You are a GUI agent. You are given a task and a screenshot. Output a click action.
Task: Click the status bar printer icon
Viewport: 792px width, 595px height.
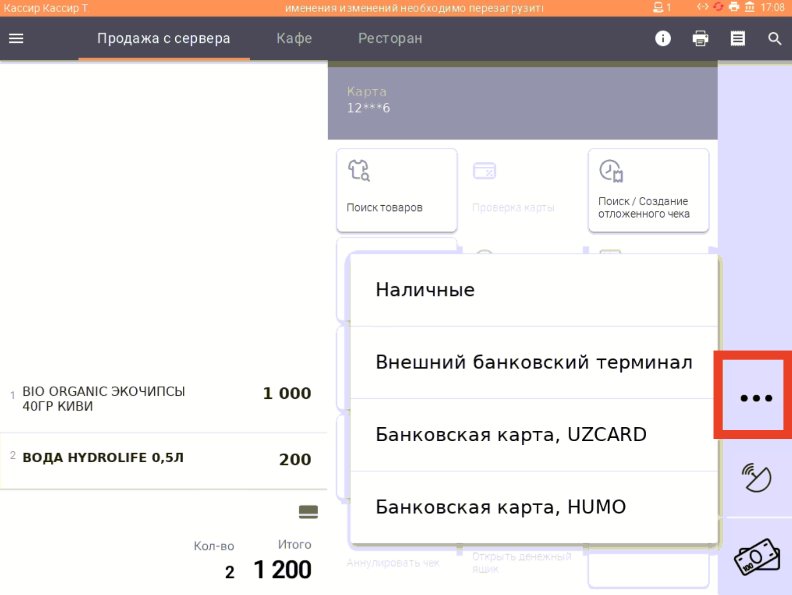[x=734, y=7]
